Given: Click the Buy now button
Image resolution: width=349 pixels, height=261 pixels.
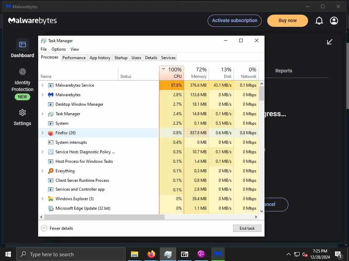Looking at the screenshot, I should click(x=288, y=21).
